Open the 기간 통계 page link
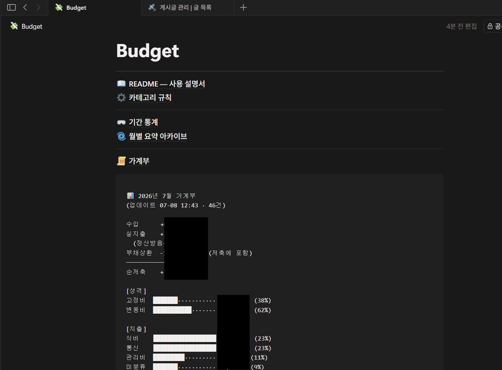This screenshot has height=370, width=502. (x=143, y=122)
